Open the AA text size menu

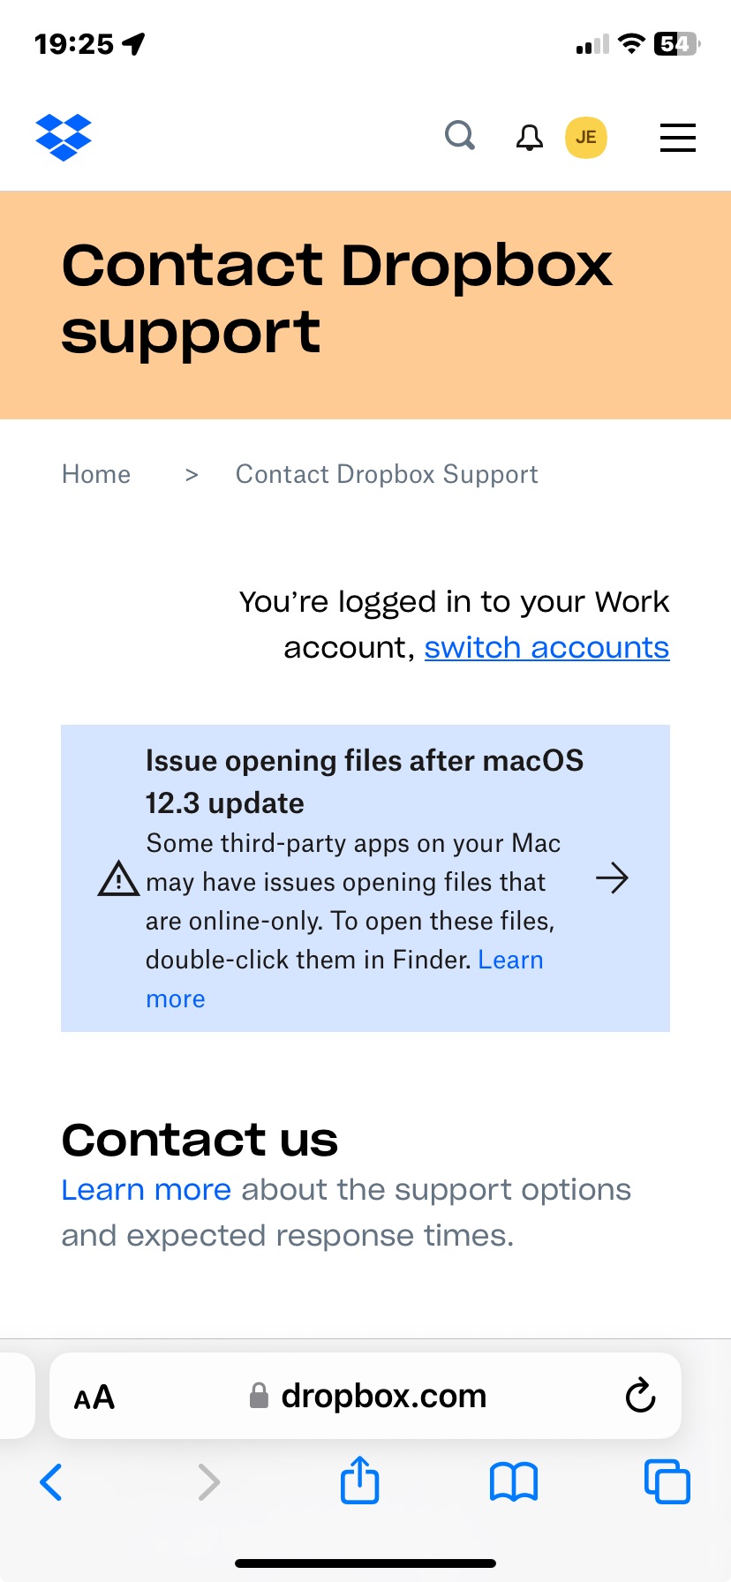pyautogui.click(x=94, y=1396)
